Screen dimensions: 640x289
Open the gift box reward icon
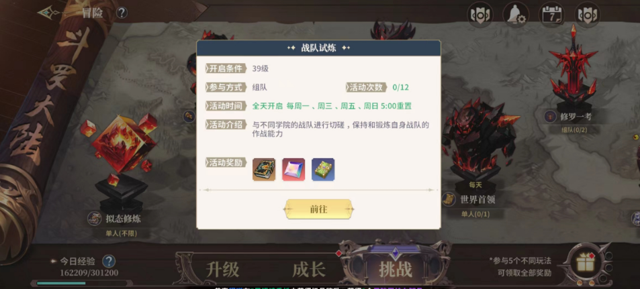[586, 263]
